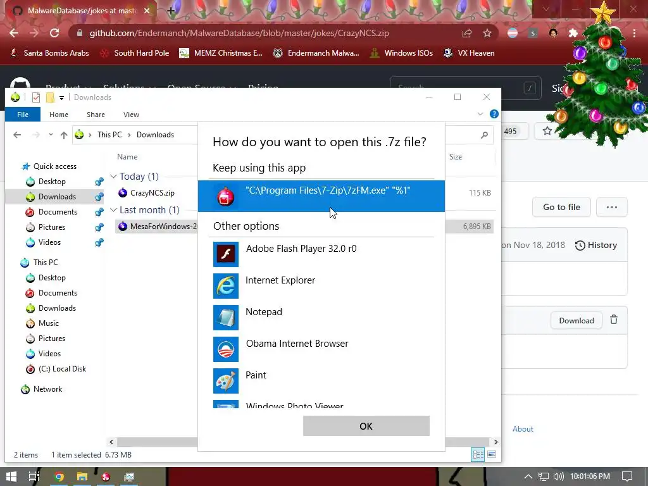
Task: Collapse the Last month (1) group
Action: (x=113, y=210)
